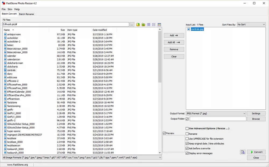Screen dimensions: 269x167
Task: Click the file icon beside faststoneimg
Action: pyautogui.click(x=5, y=106)
